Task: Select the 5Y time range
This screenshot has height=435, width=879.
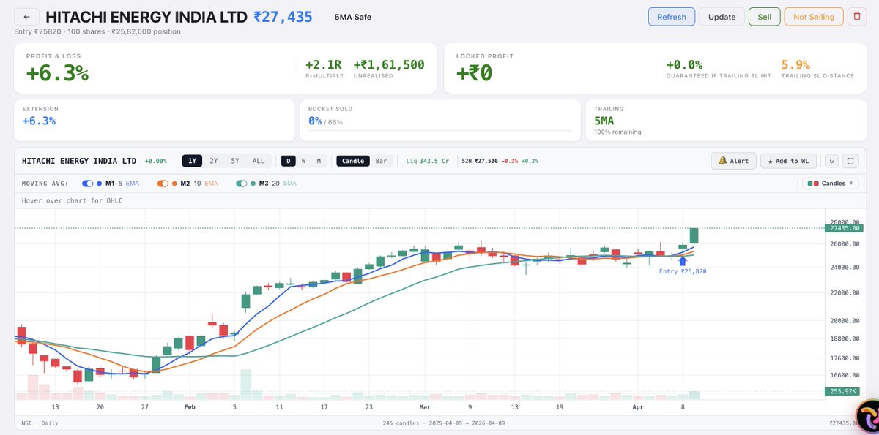Action: point(234,161)
